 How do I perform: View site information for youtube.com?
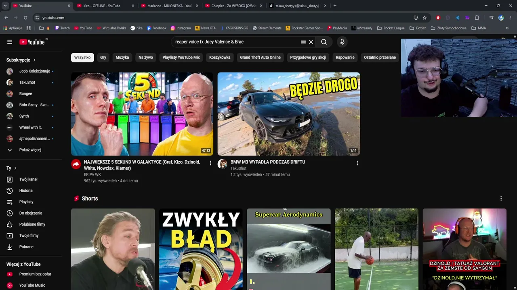click(37, 18)
